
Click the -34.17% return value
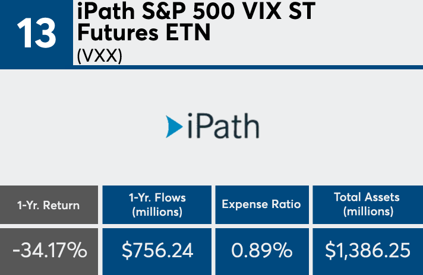tap(49, 251)
